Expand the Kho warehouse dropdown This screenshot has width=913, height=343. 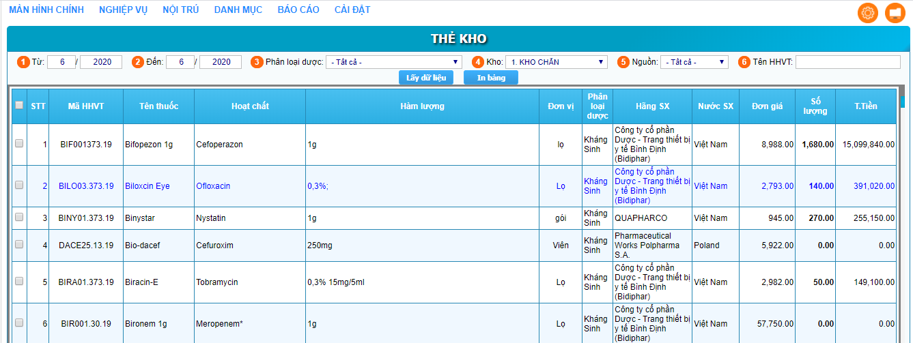click(556, 62)
